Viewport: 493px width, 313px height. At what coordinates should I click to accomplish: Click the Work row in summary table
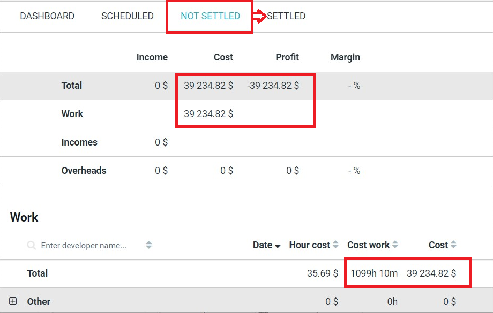[x=246, y=114]
